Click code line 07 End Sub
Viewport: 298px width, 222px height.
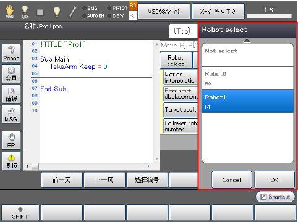tap(53, 89)
